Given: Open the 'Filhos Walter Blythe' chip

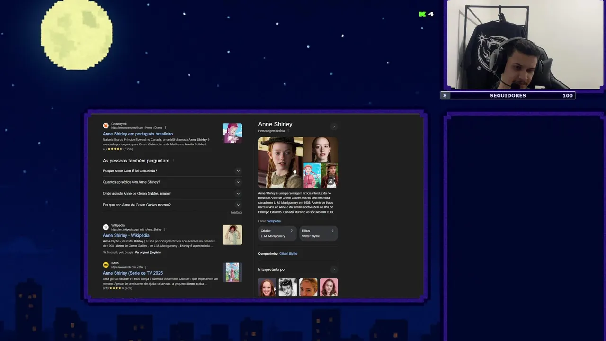Looking at the screenshot, I should 319,233.
